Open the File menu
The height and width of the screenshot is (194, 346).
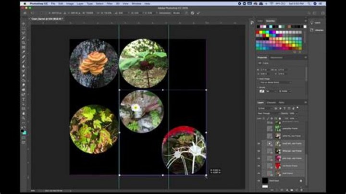[53, 3]
